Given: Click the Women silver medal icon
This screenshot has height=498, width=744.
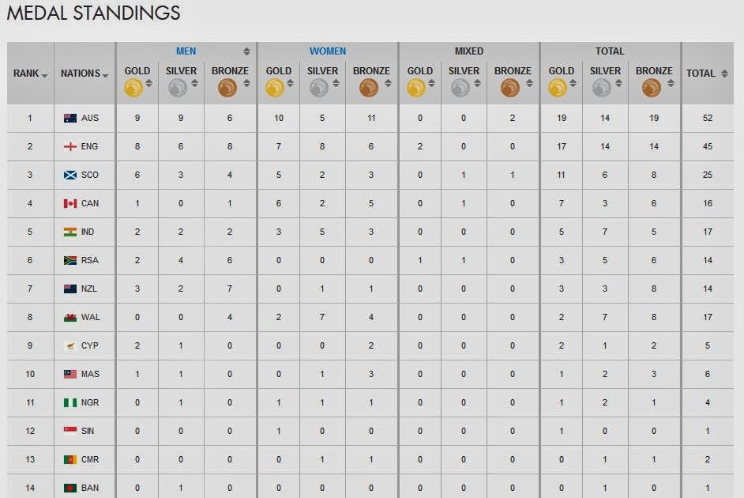Looking at the screenshot, I should 319,89.
